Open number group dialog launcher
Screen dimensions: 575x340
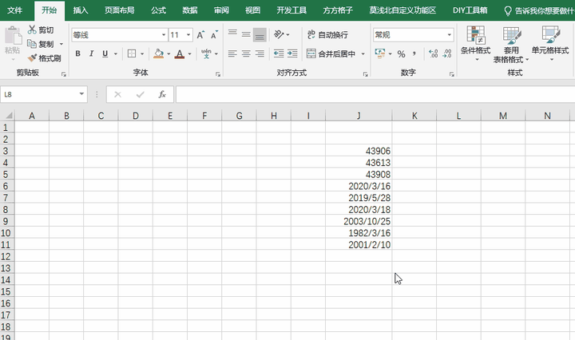(x=451, y=74)
